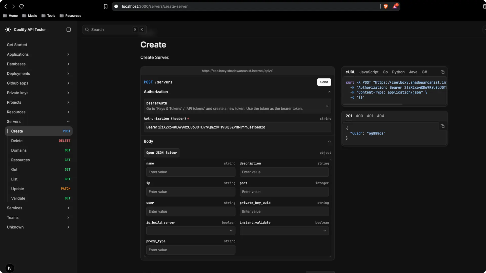Bookmark this page icon
This screenshot has height=273, width=486.
(106, 6)
